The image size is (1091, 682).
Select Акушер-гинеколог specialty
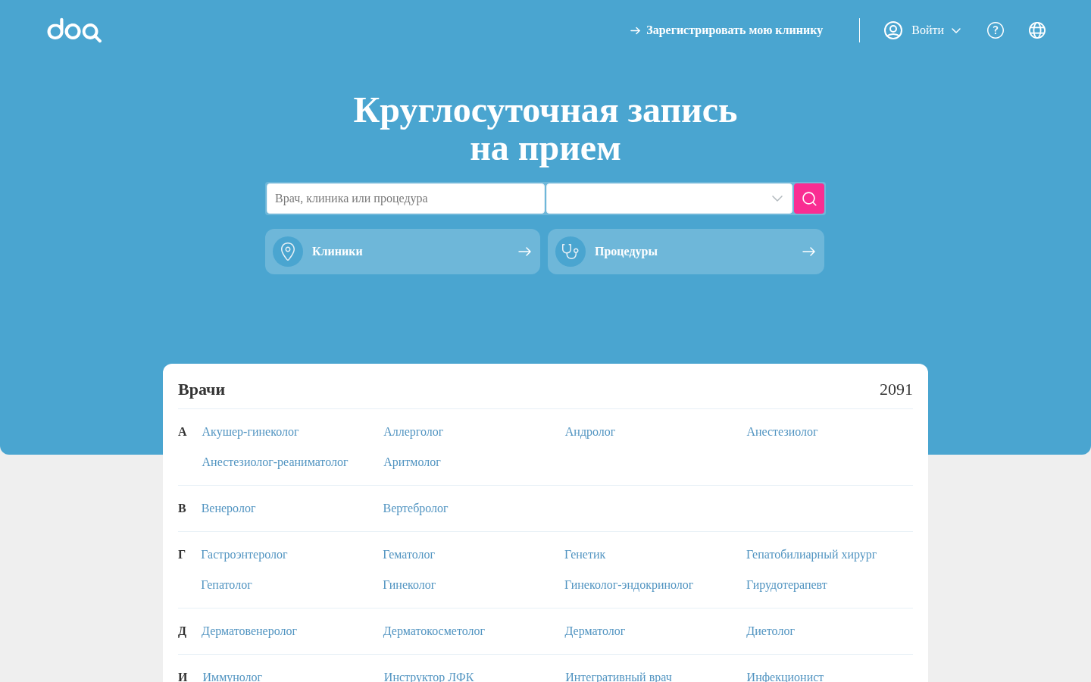250,432
